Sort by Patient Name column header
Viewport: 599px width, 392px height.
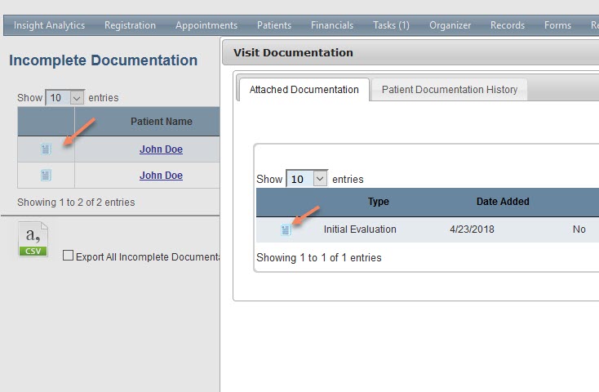tap(162, 122)
